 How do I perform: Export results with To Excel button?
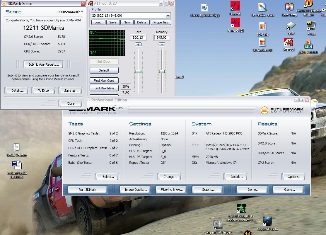[43, 91]
